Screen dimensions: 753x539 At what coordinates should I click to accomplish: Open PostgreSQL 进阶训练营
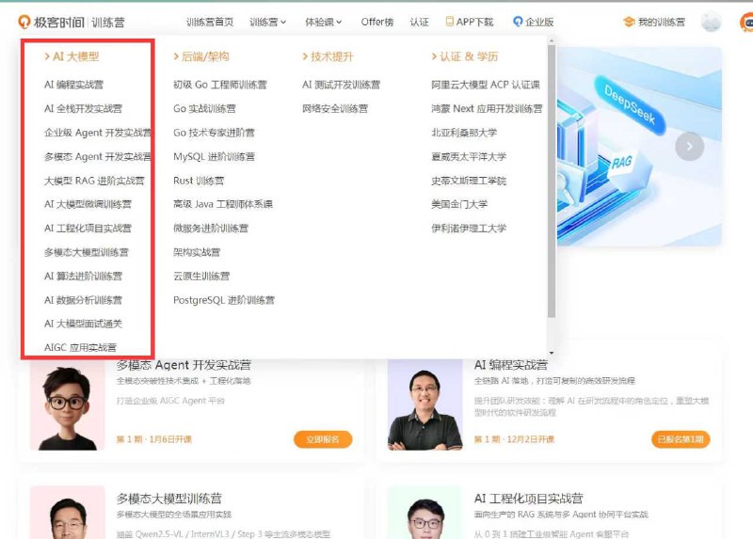click(x=224, y=300)
